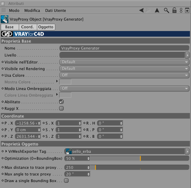
Task: Toggle the lock element padlock icon
Action: [174, 10]
